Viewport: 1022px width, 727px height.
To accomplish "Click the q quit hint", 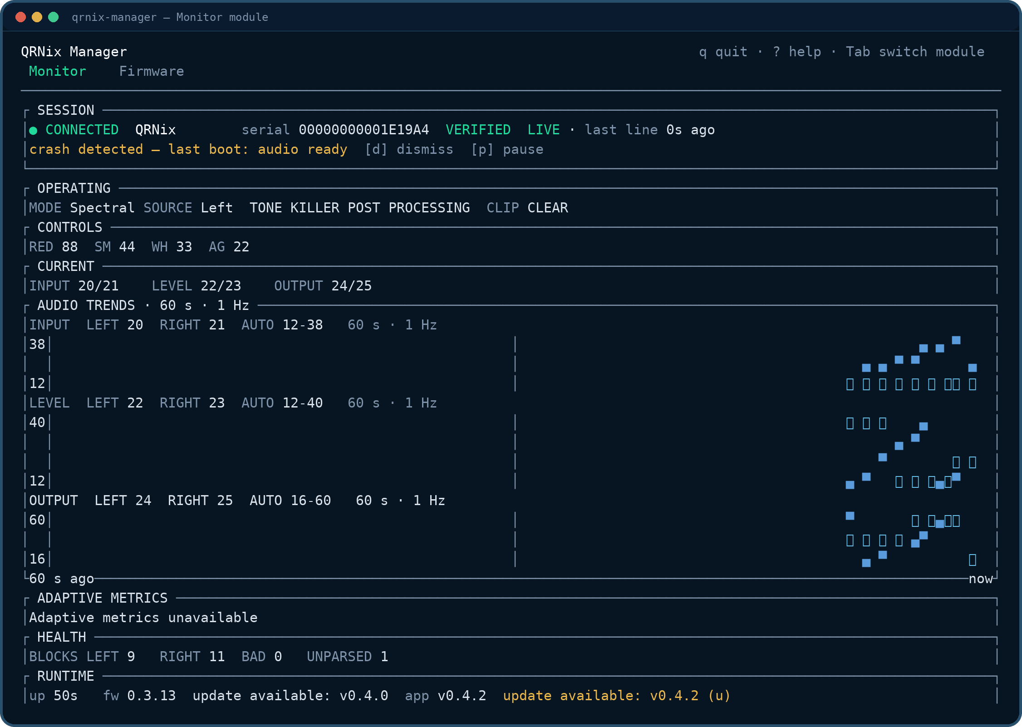I will (x=723, y=52).
